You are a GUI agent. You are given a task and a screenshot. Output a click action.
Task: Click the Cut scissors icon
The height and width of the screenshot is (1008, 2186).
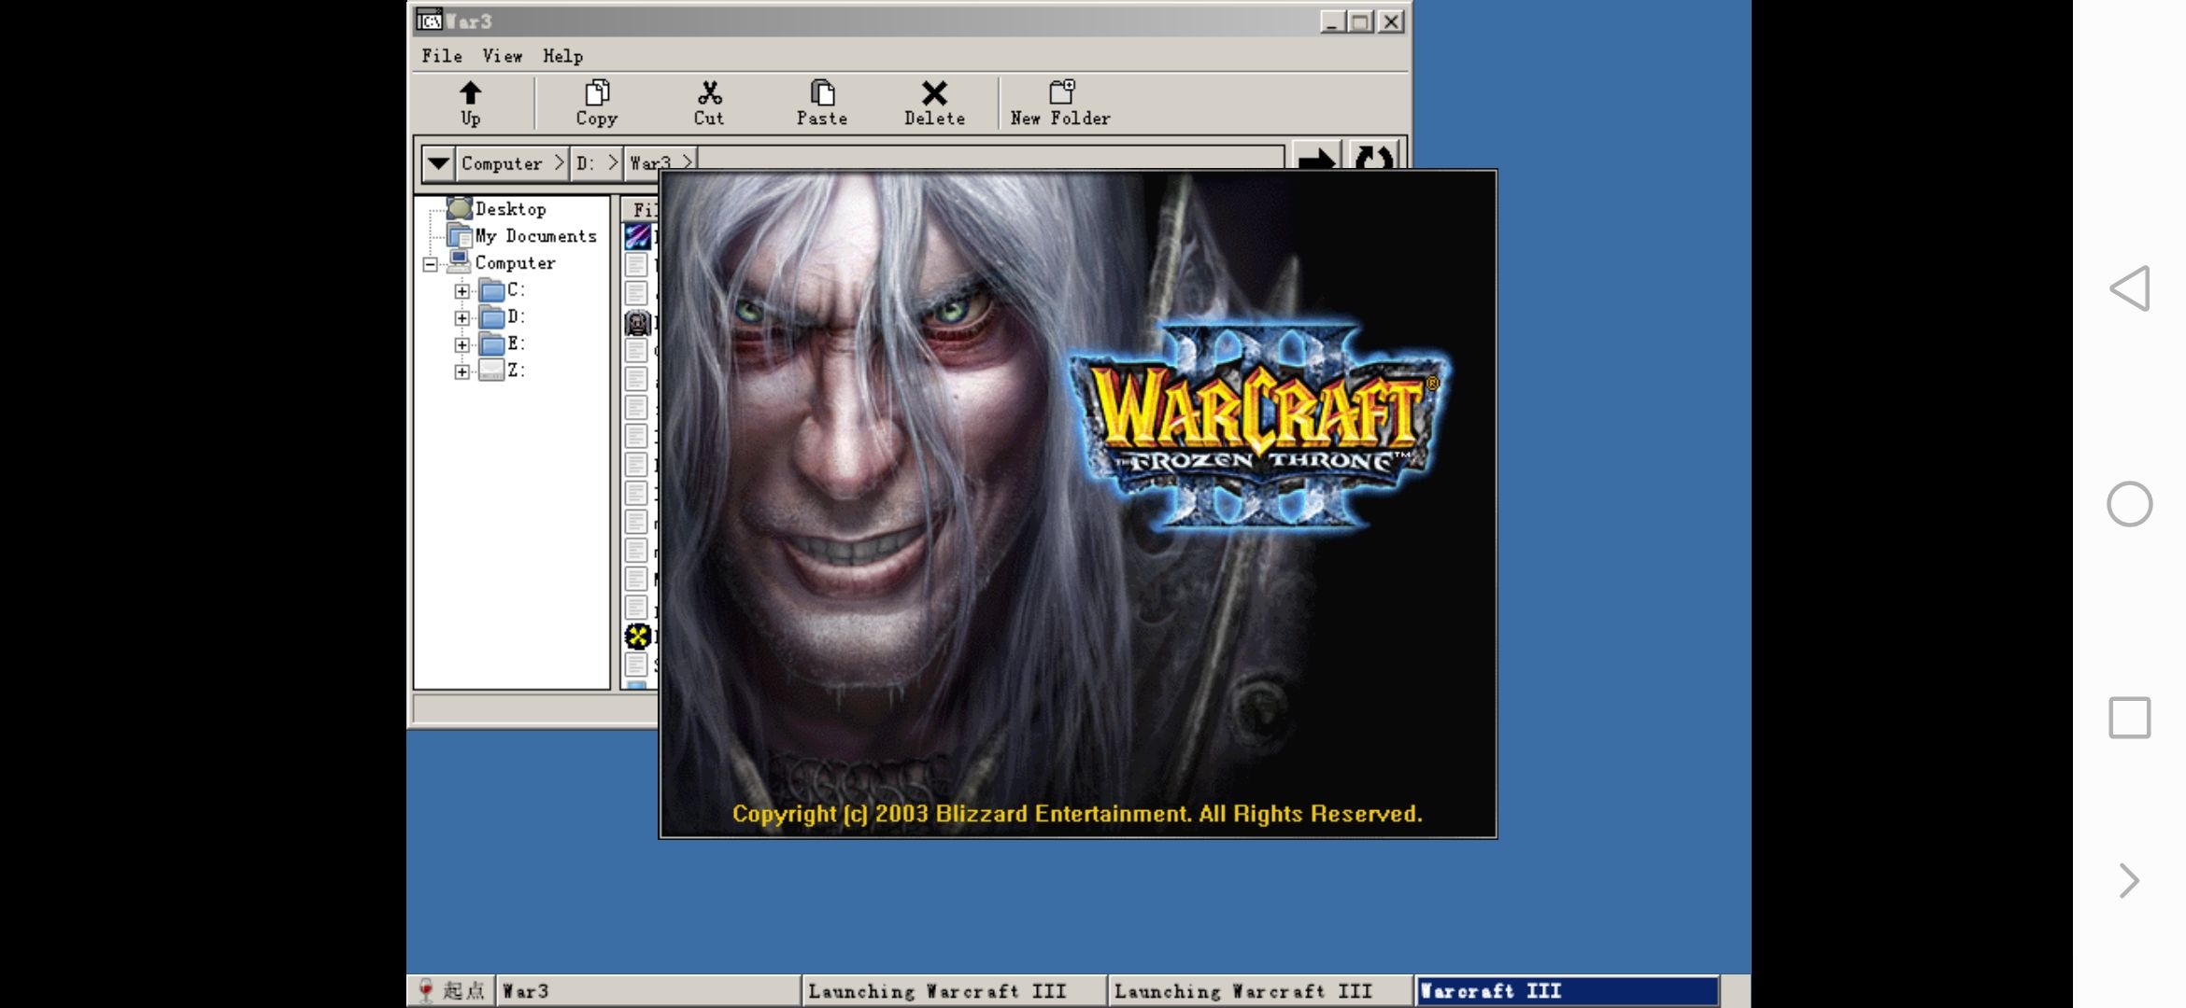point(709,93)
